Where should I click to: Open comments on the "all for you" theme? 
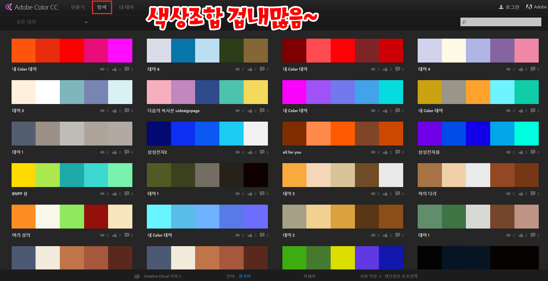398,152
